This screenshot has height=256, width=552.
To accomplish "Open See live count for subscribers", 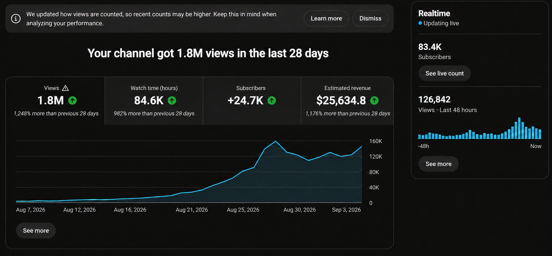I will [x=444, y=73].
